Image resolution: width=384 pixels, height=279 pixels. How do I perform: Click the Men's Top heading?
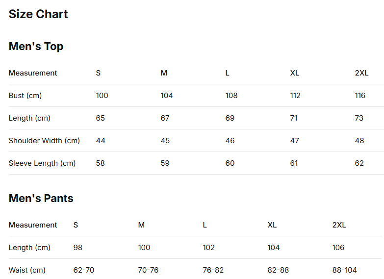point(36,47)
